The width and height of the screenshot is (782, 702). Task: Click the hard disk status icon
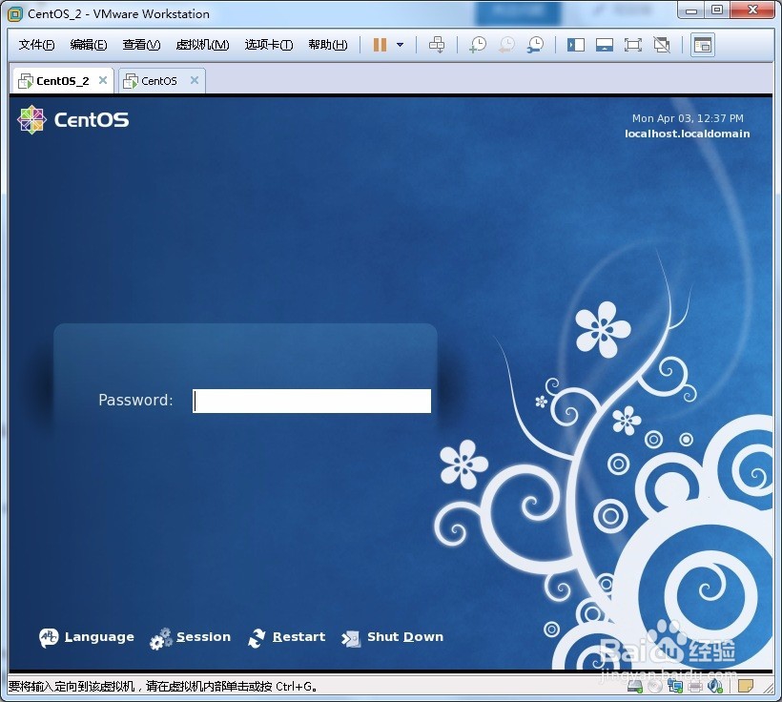coord(635,687)
